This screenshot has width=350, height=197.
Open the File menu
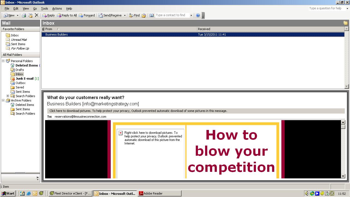pos(7,8)
